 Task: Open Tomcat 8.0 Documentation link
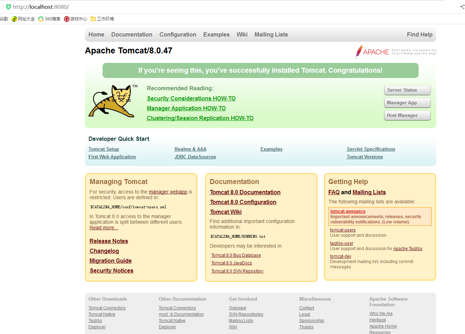[x=245, y=192]
